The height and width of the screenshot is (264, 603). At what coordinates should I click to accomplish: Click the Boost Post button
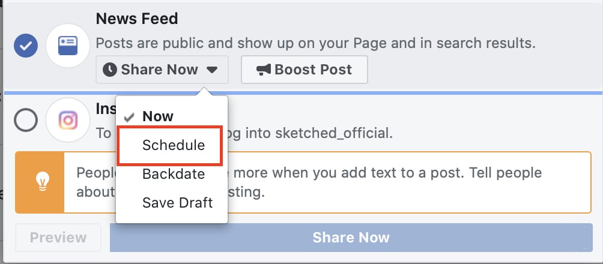pyautogui.click(x=304, y=70)
